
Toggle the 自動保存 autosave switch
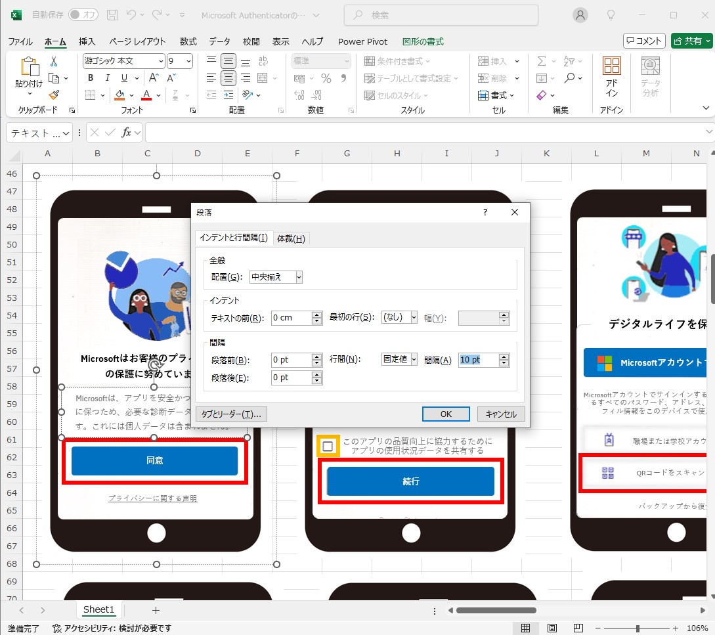click(83, 14)
